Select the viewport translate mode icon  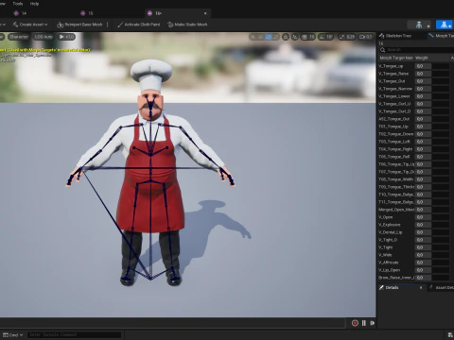click(260, 37)
